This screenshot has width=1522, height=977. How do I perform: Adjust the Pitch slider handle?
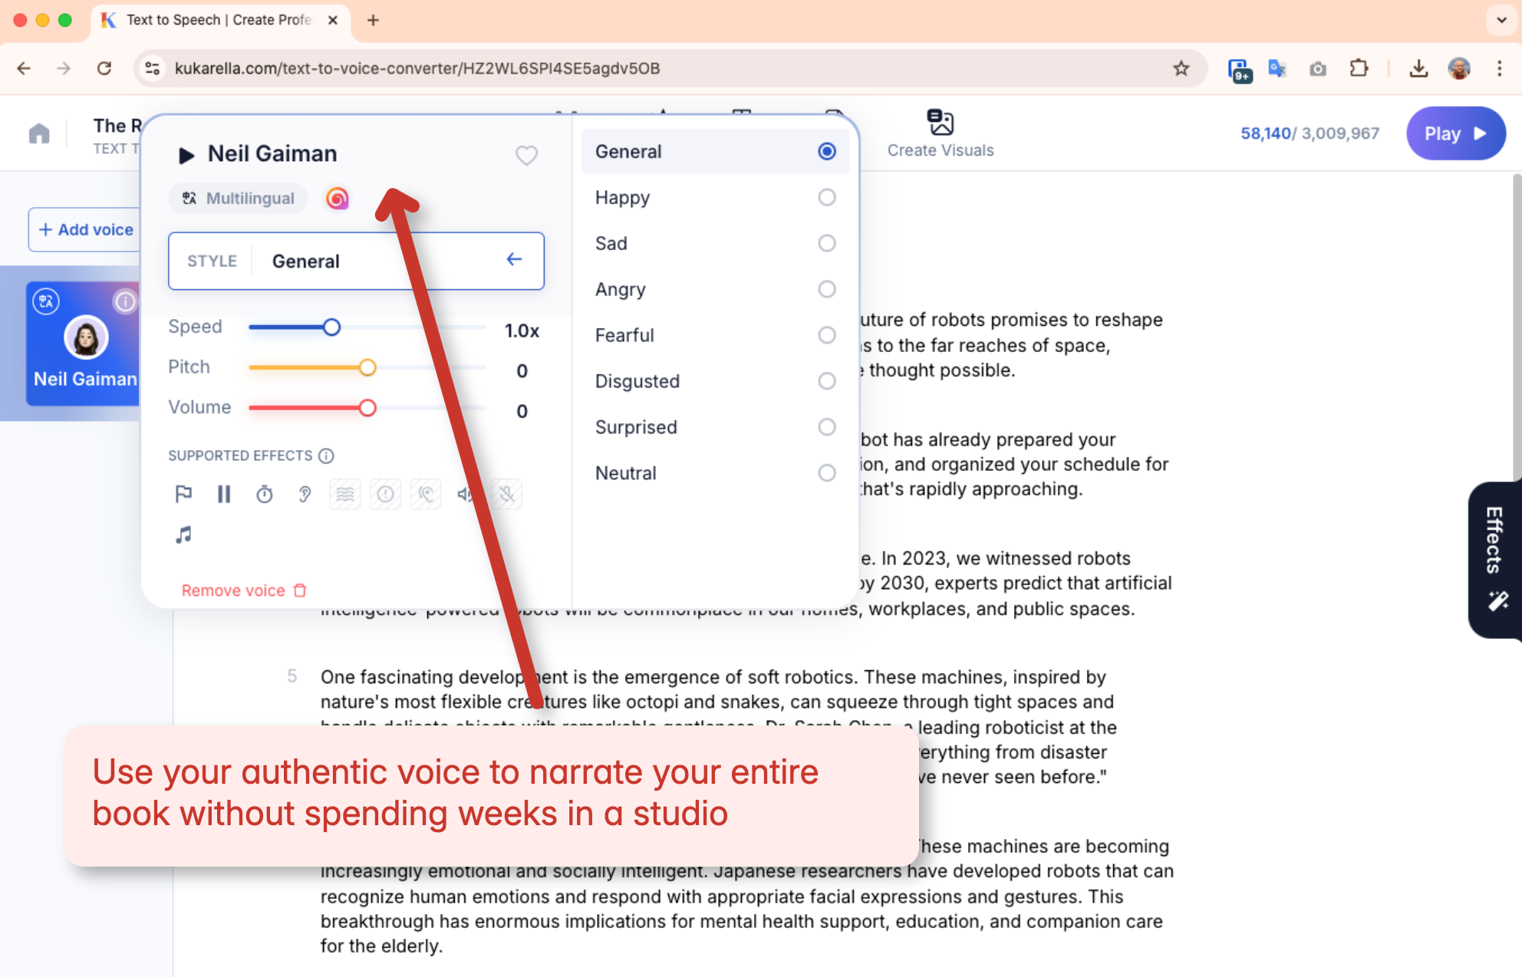point(367,368)
